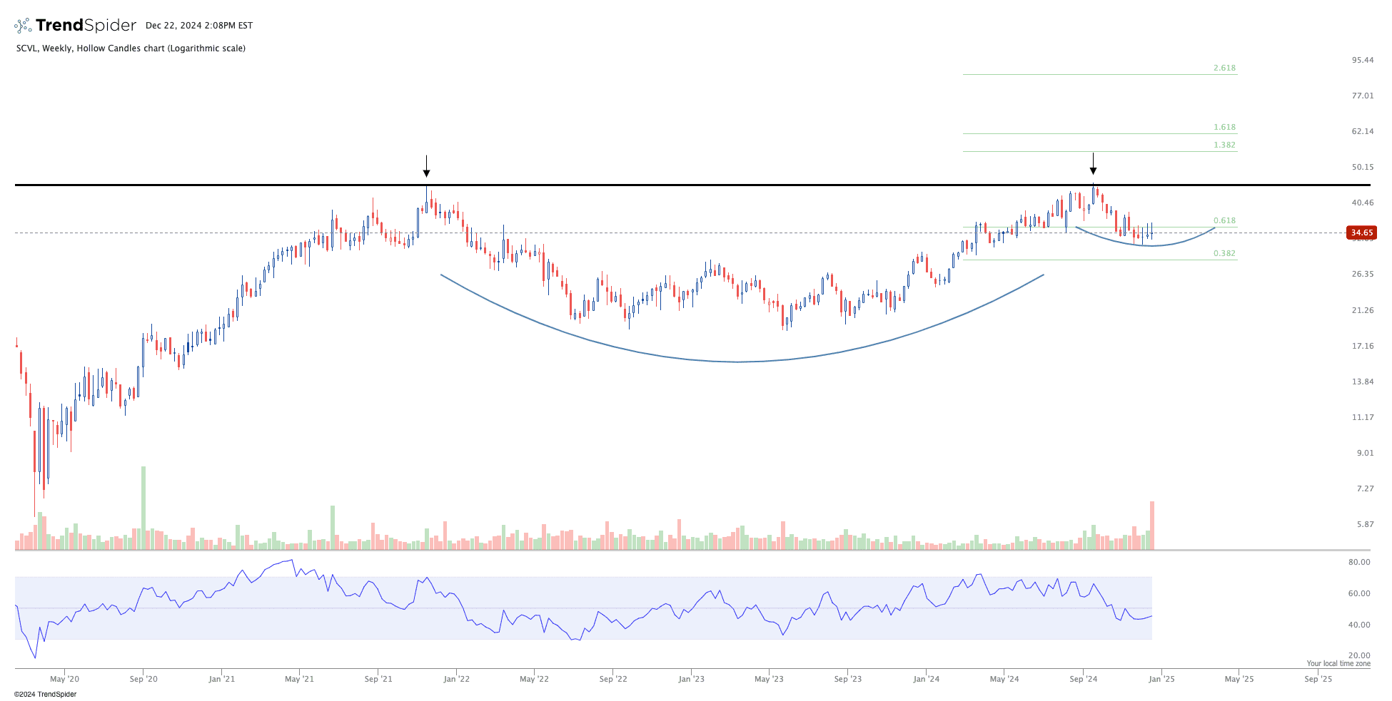Click the 0.382 Fibonacci retracement label

[1224, 254]
